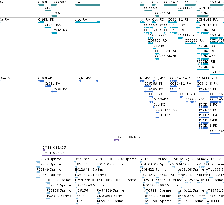224x205 pixels.
Task: Click the CG31431-RB transcript label
Action: coord(178,19)
